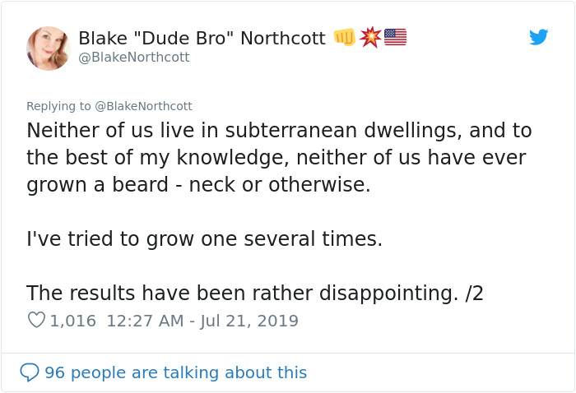Click the line starting "Neither of us live"

(x=279, y=131)
